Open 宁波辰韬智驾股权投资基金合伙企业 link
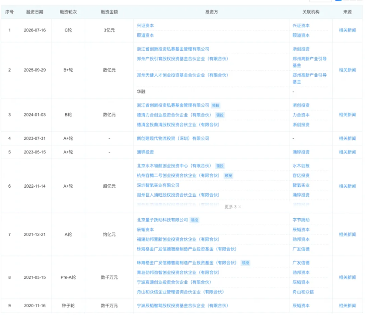Image resolution: width=365 pixels, height=315 pixels. pos(182,306)
